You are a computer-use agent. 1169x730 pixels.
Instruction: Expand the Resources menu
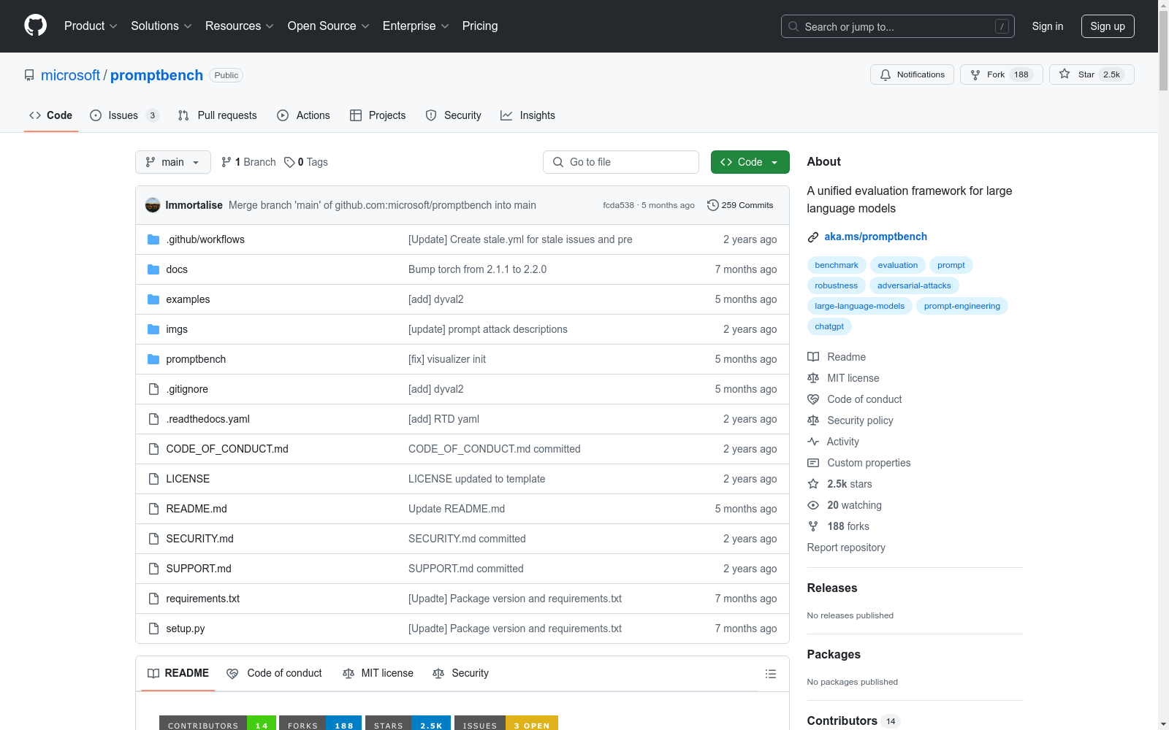[x=240, y=26]
